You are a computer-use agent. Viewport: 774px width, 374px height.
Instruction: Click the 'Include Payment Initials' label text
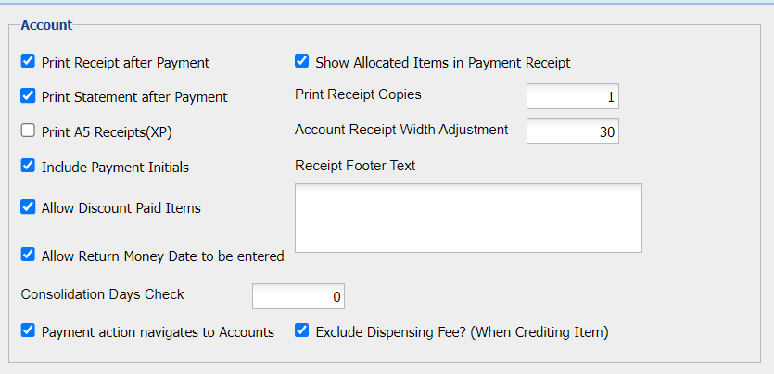[x=115, y=168]
